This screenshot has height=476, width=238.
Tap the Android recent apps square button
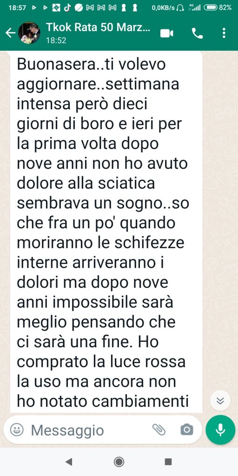point(168,462)
